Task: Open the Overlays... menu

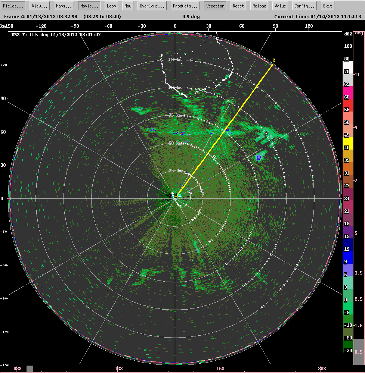Action: (152, 6)
